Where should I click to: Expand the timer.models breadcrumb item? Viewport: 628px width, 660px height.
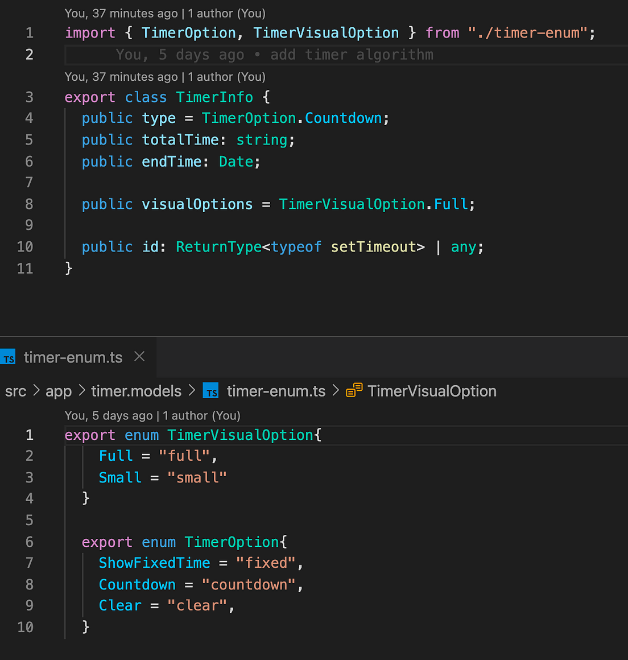[x=136, y=391]
